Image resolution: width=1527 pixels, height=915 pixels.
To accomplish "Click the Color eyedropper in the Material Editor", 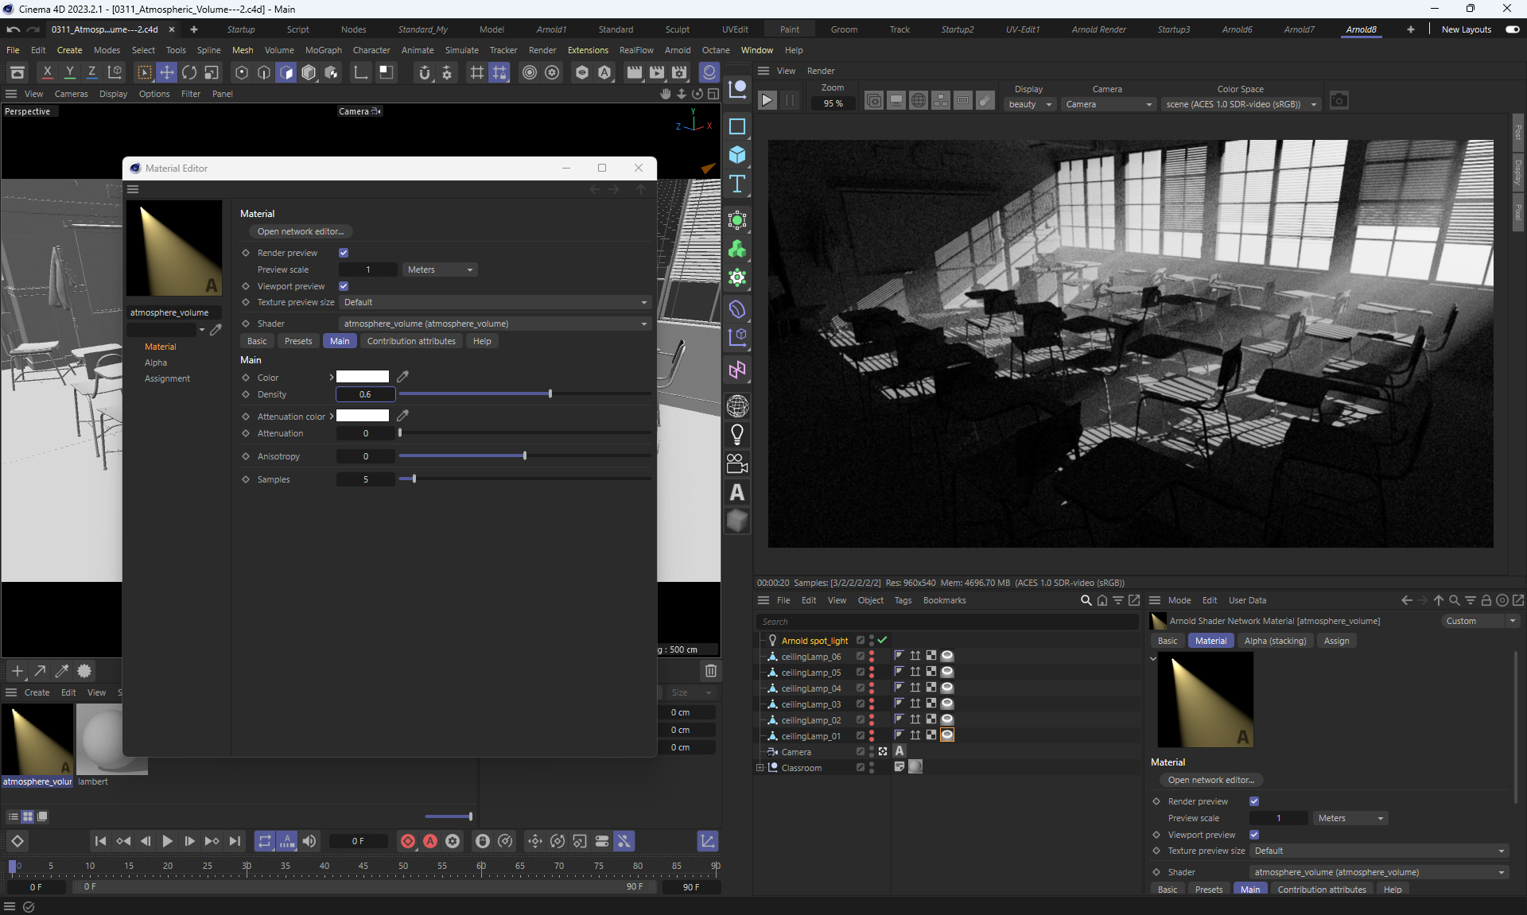I will click(x=403, y=377).
